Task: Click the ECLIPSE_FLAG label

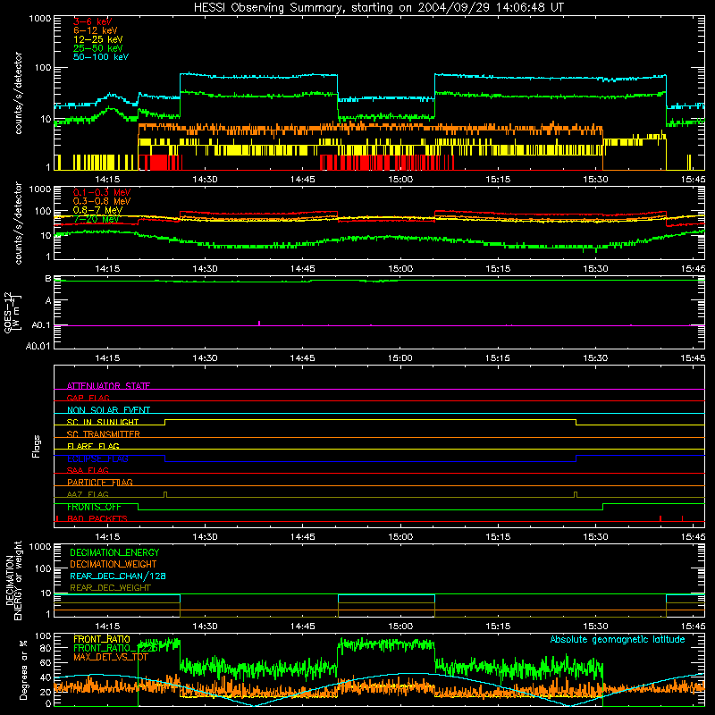Action: tap(97, 458)
